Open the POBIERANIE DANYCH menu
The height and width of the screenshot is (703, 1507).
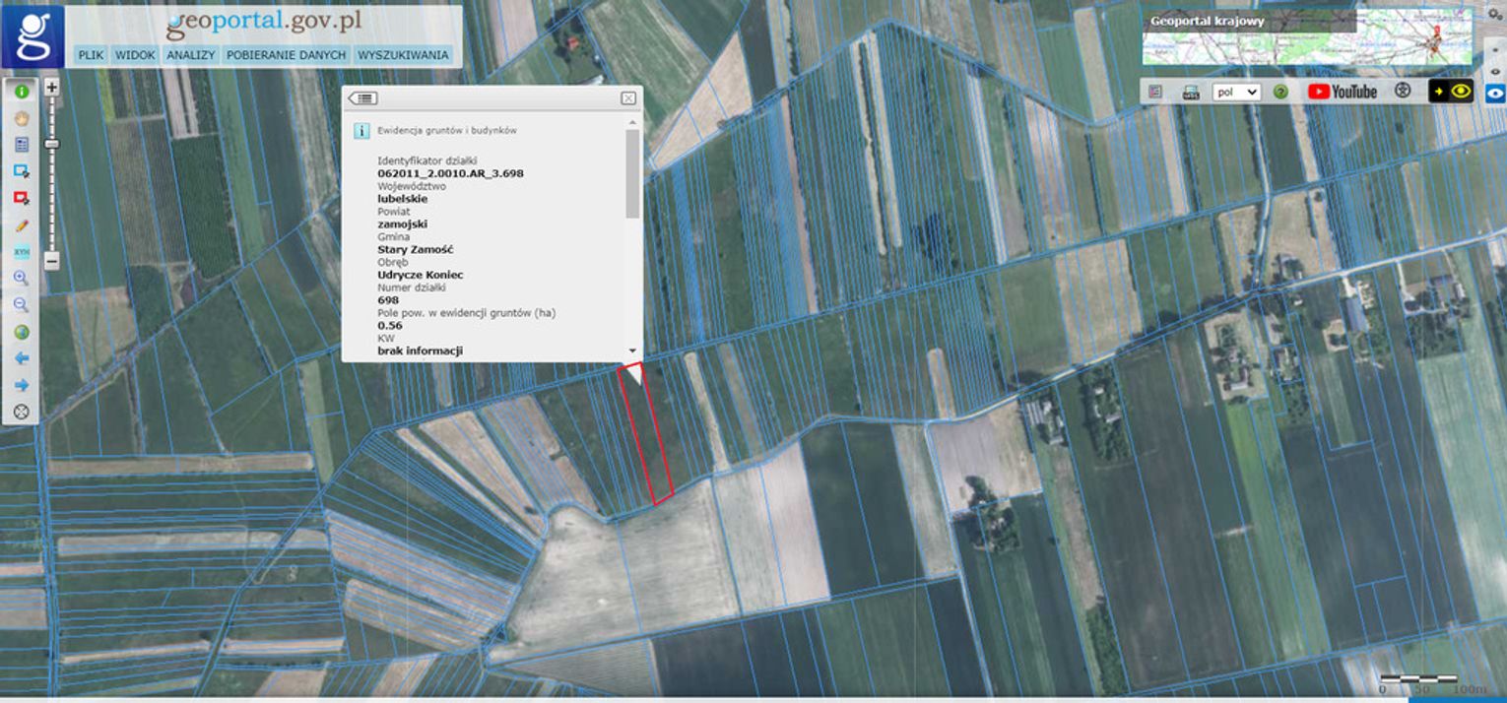coord(286,55)
